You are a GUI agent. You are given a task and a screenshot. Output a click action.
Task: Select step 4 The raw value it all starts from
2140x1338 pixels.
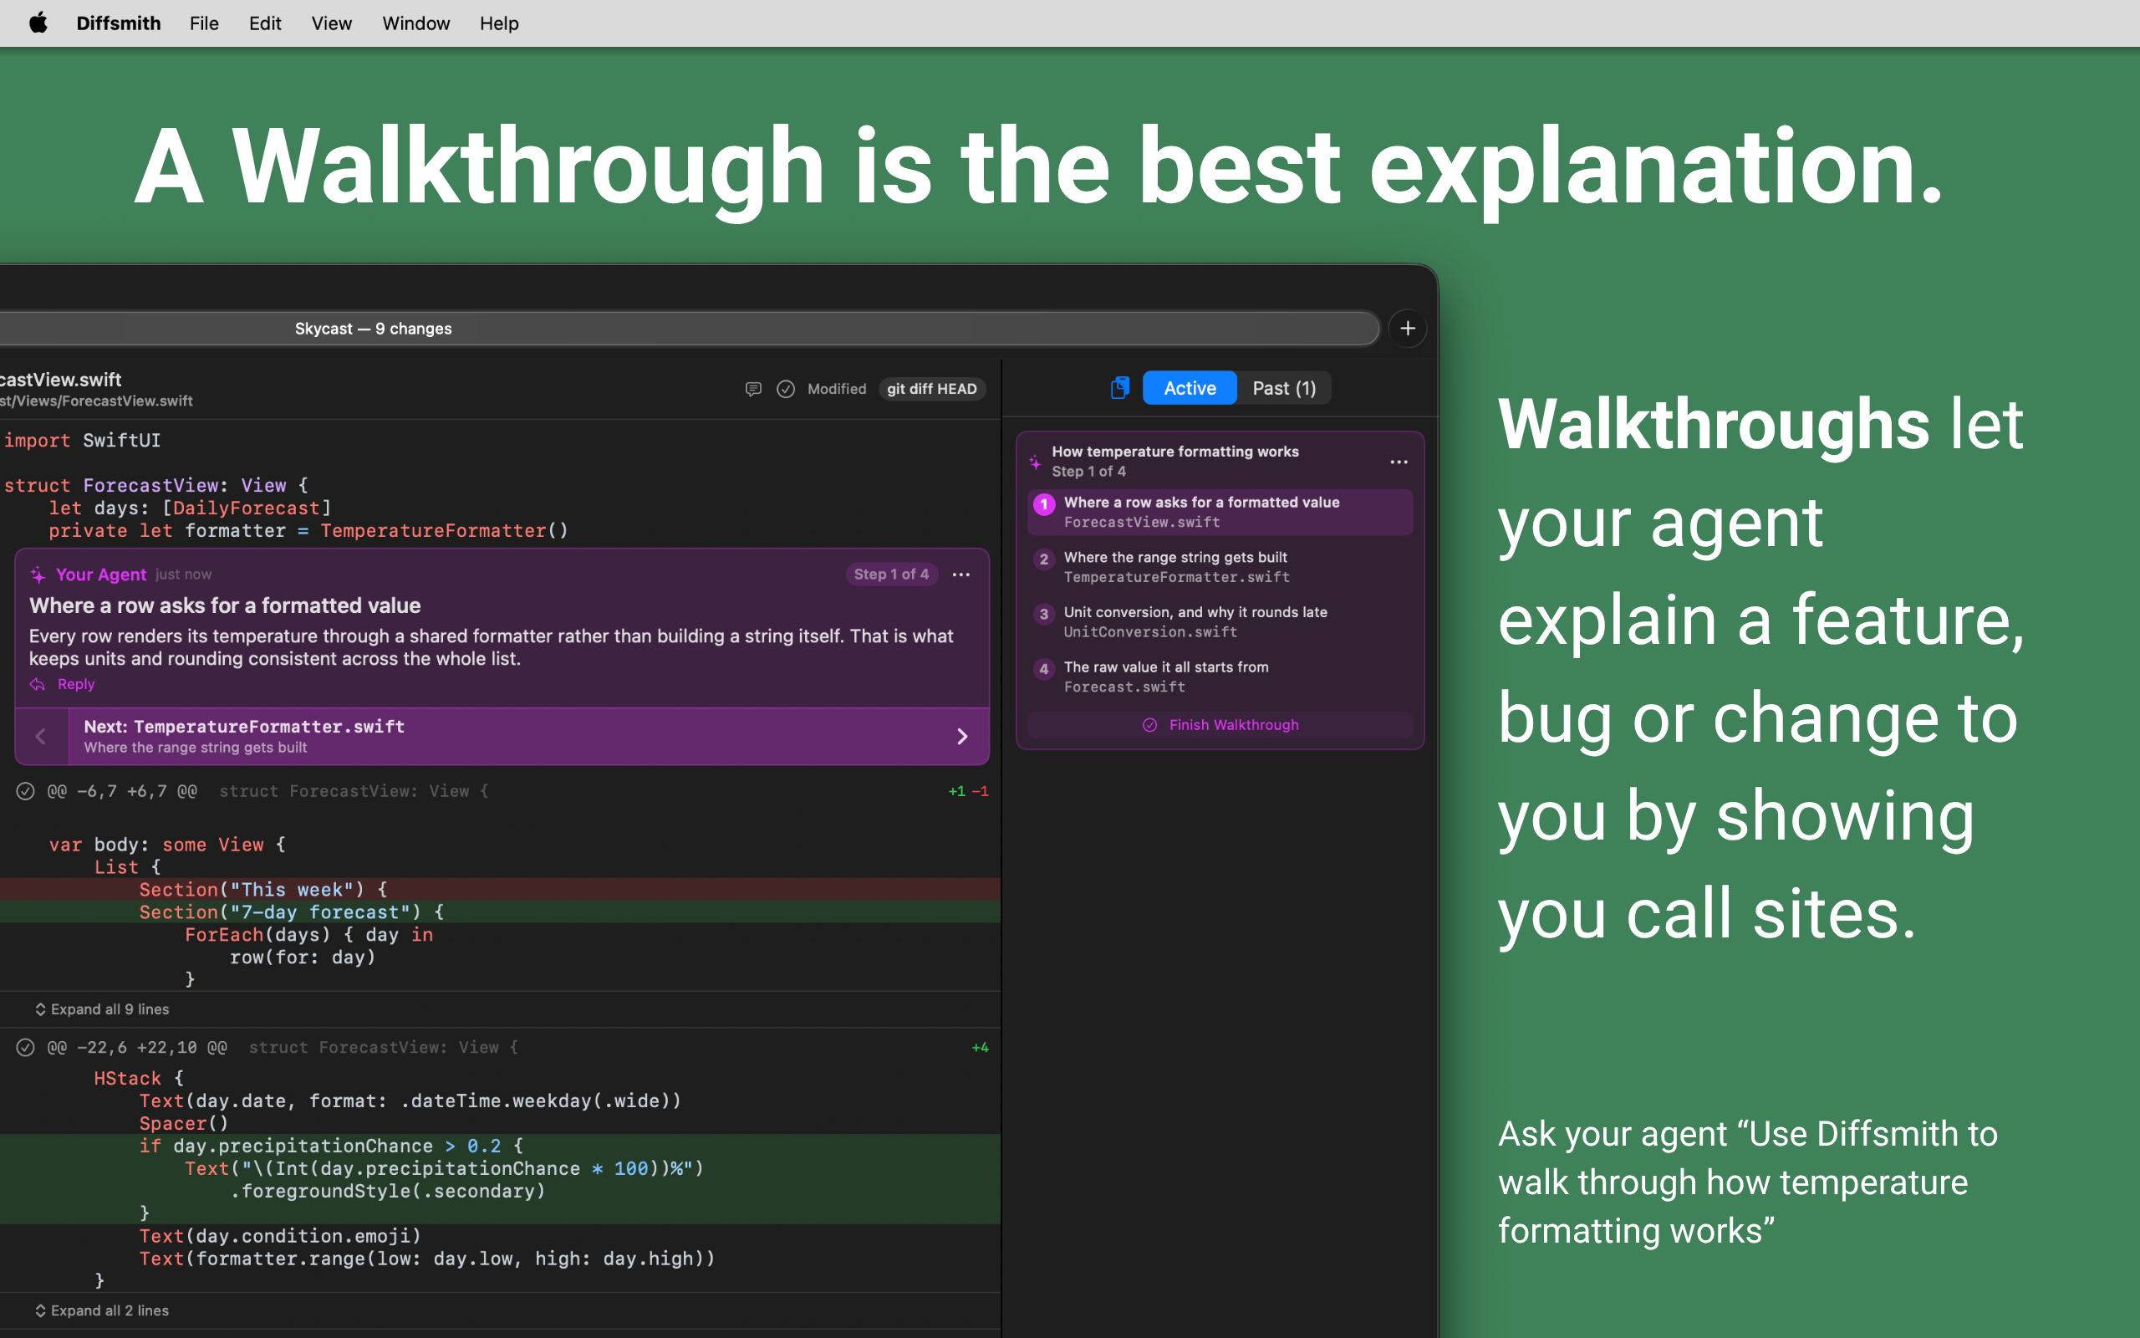[1220, 676]
